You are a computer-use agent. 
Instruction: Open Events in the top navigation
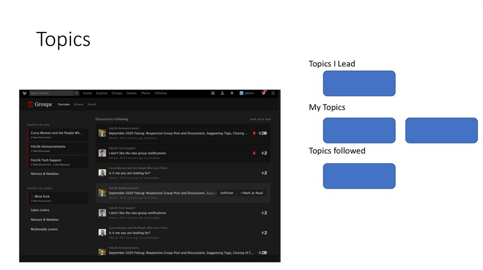[x=132, y=93]
